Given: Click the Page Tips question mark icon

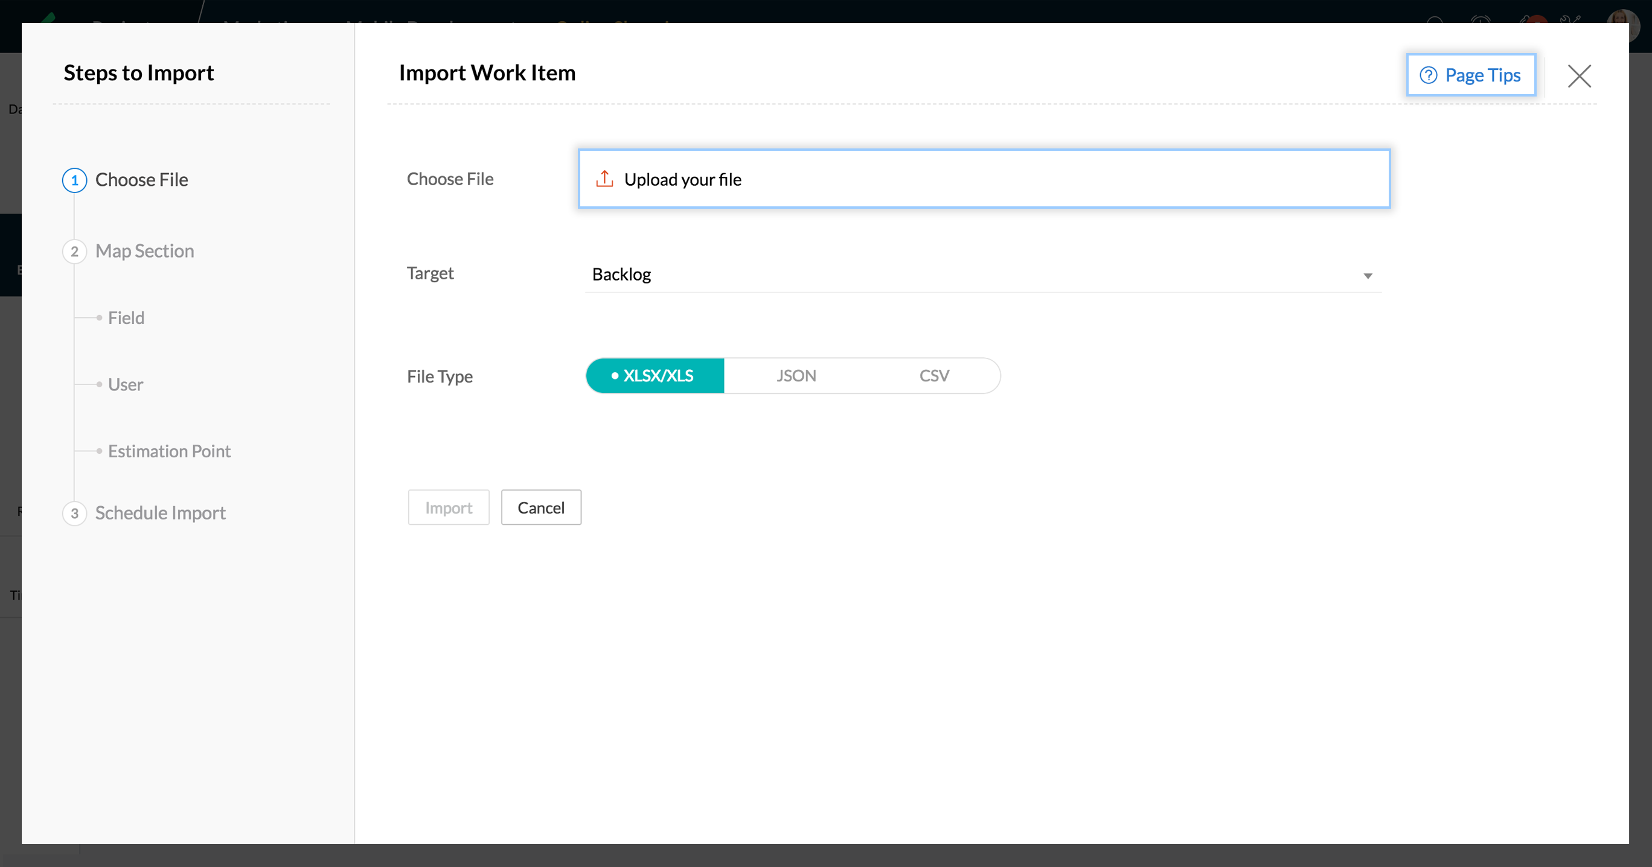Looking at the screenshot, I should pyautogui.click(x=1428, y=75).
